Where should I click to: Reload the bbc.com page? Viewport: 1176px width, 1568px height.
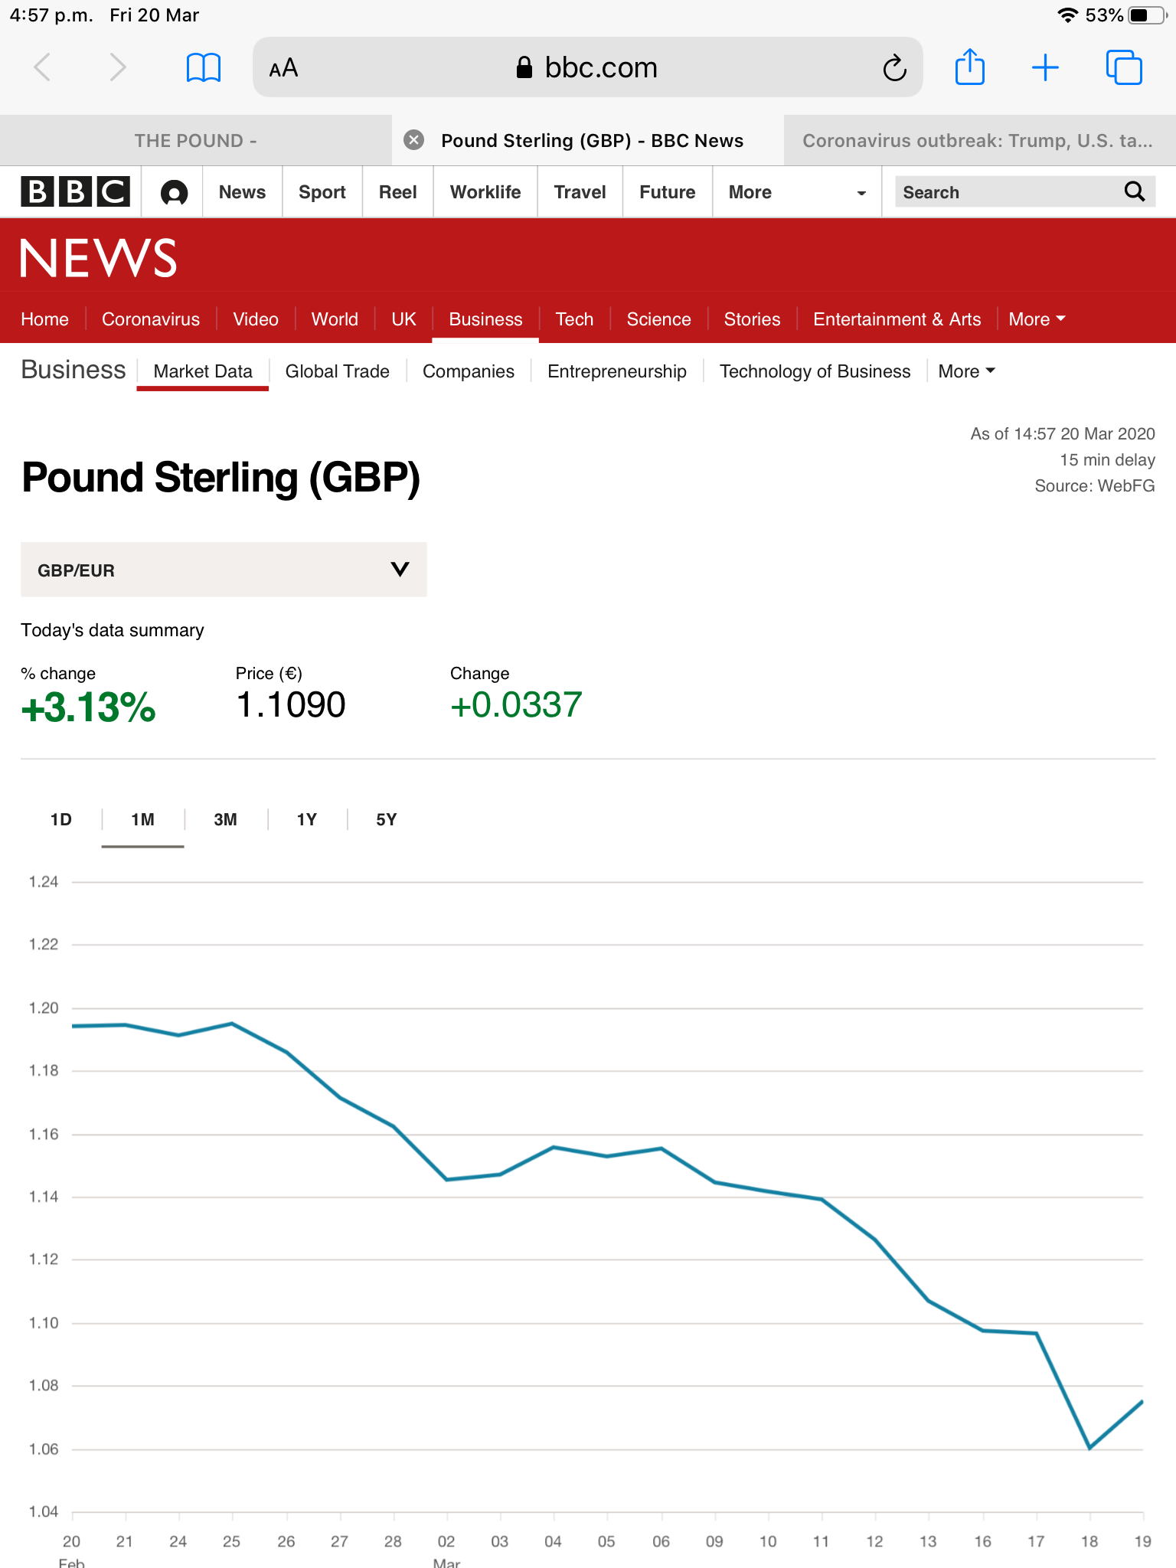[894, 68]
